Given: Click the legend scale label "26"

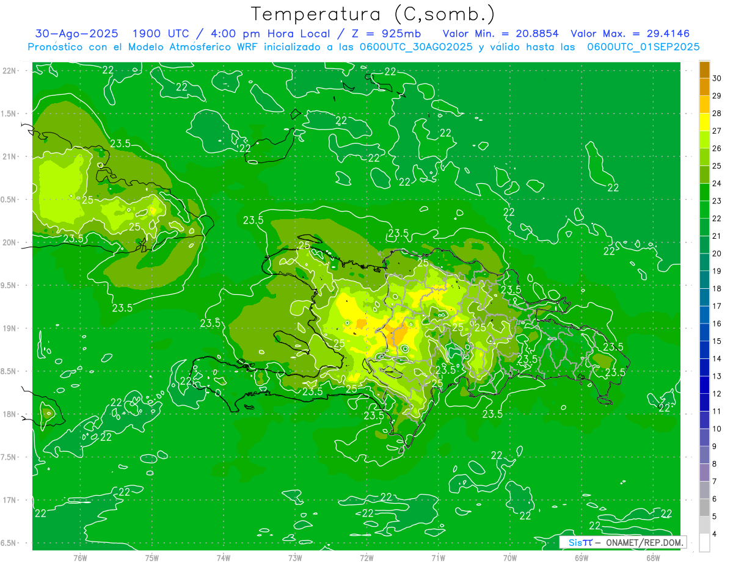Looking at the screenshot, I should (717, 148).
